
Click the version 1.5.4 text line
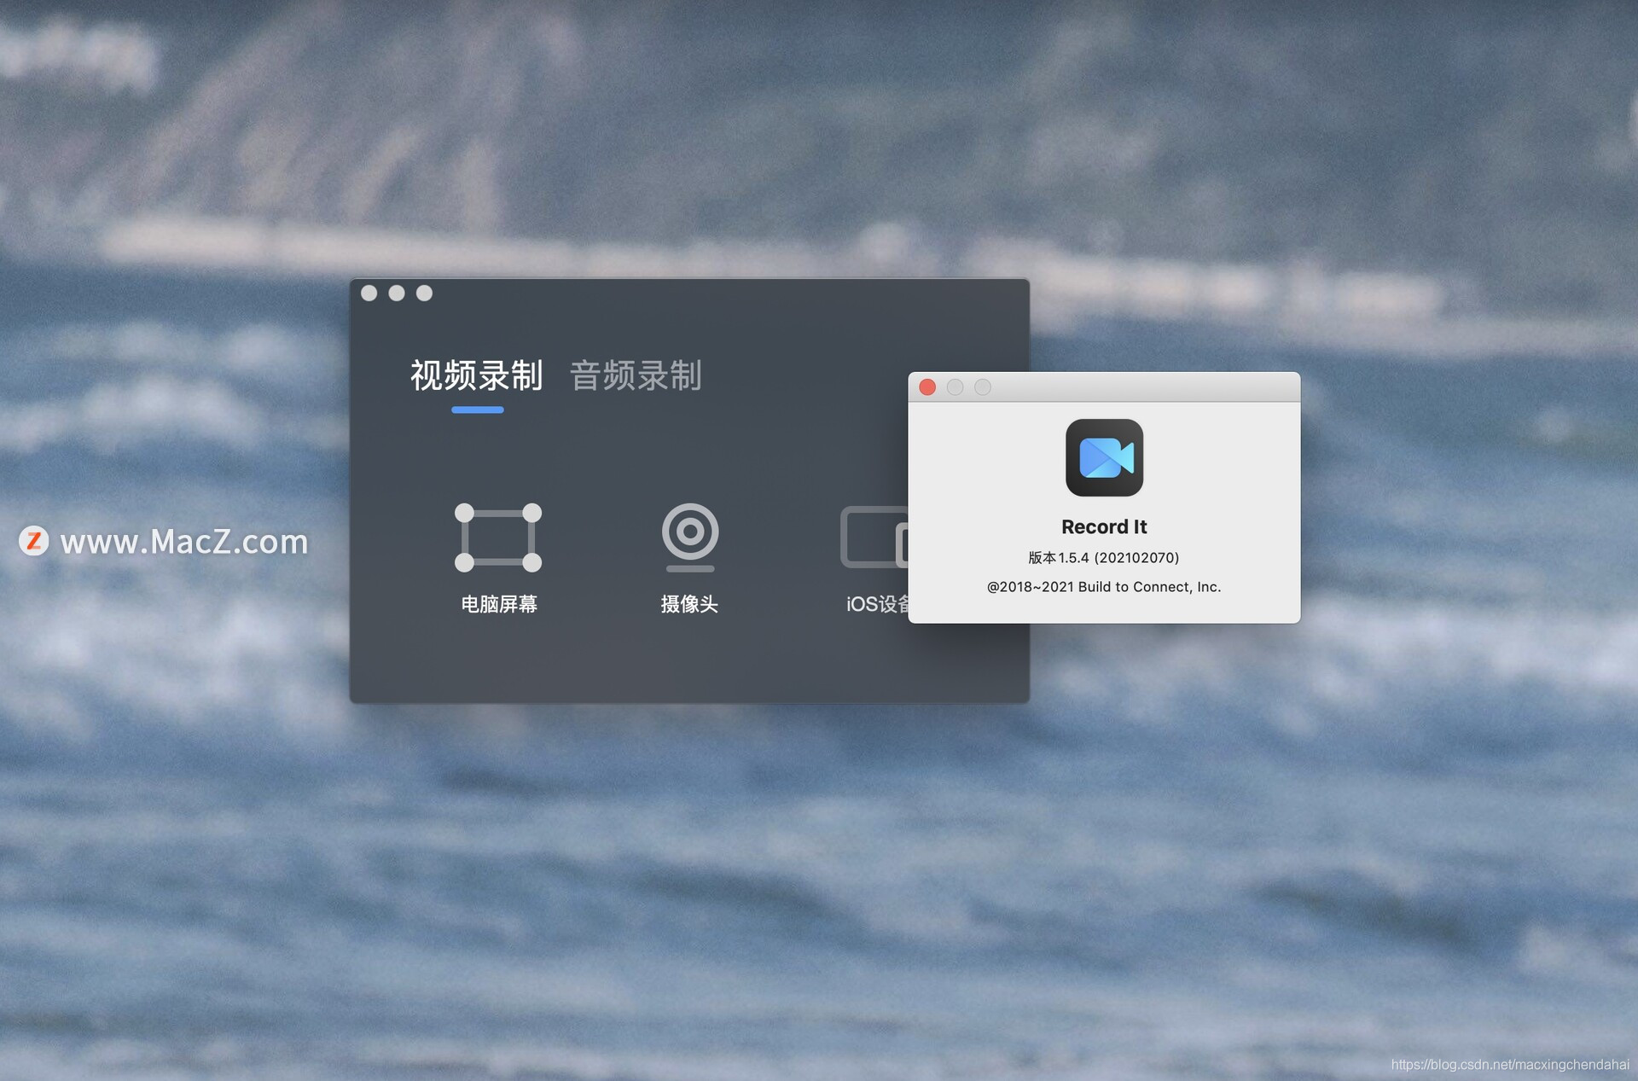pos(1103,558)
